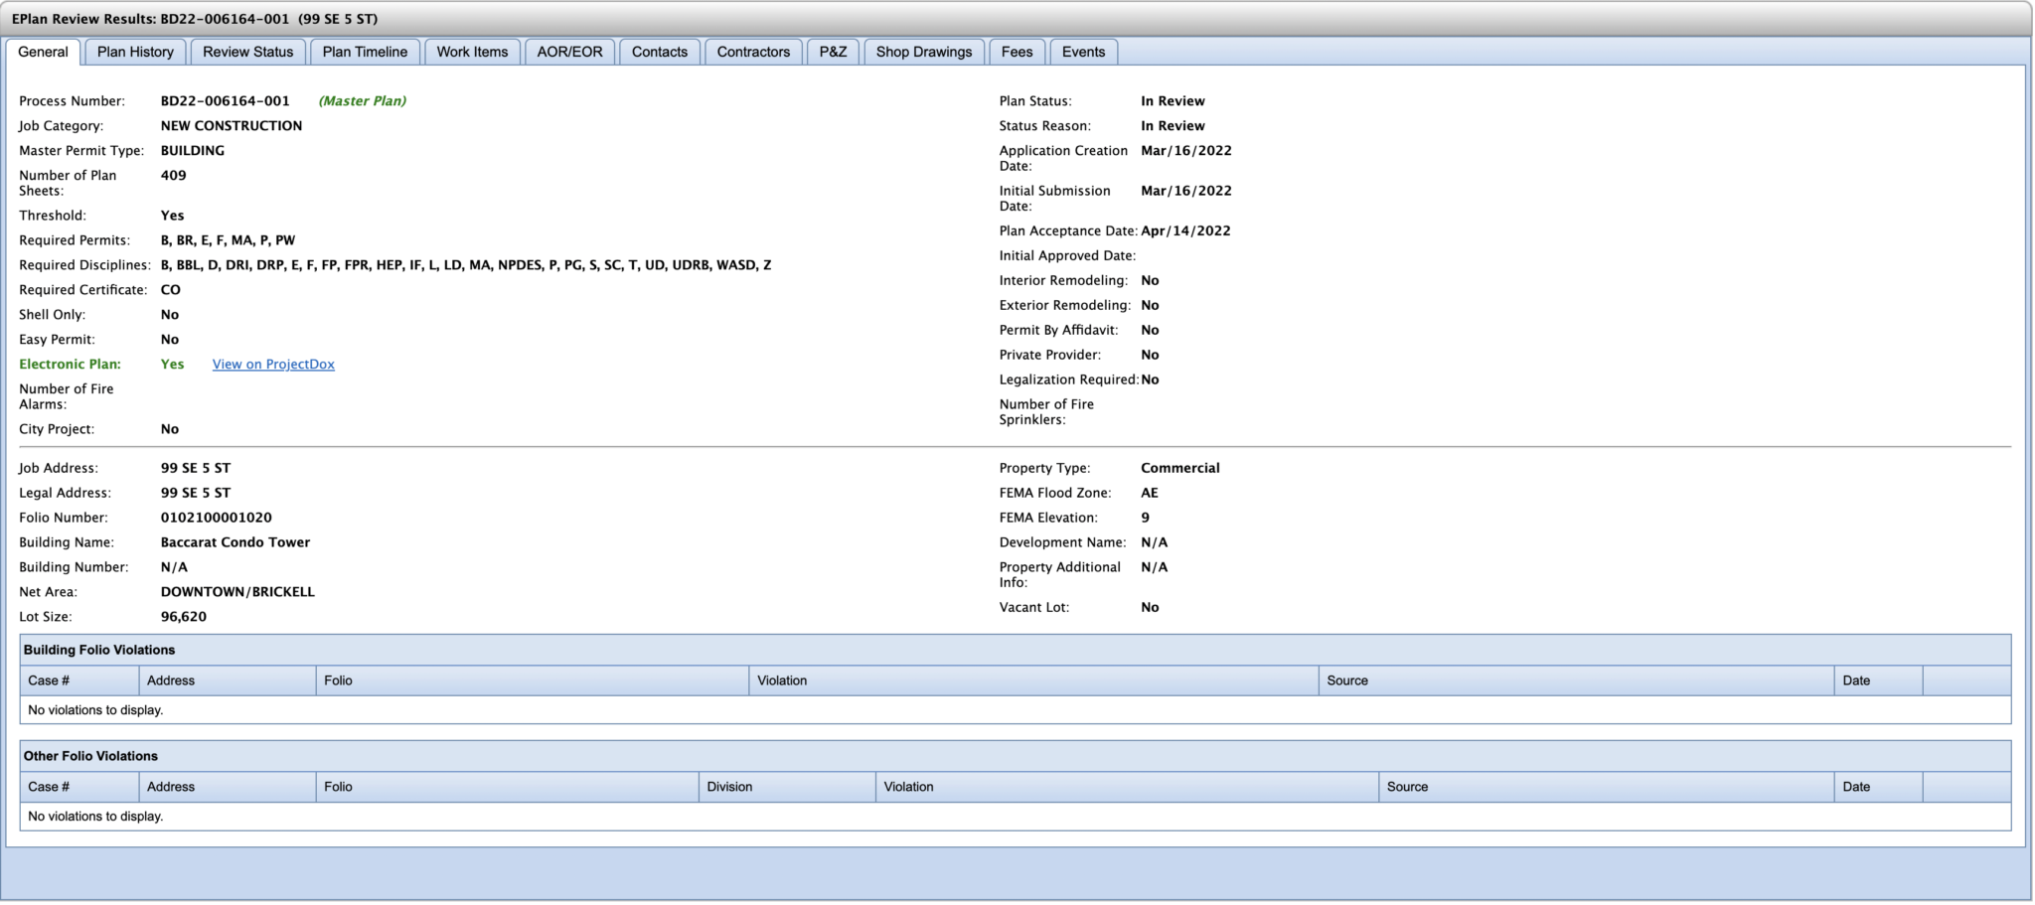Select the Plan Timeline tab
This screenshot has height=905, width=2035.
tap(365, 52)
